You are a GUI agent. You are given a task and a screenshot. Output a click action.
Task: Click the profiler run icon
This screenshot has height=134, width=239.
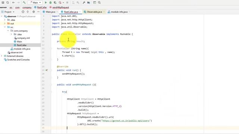pyautogui.click(x=60, y=3)
